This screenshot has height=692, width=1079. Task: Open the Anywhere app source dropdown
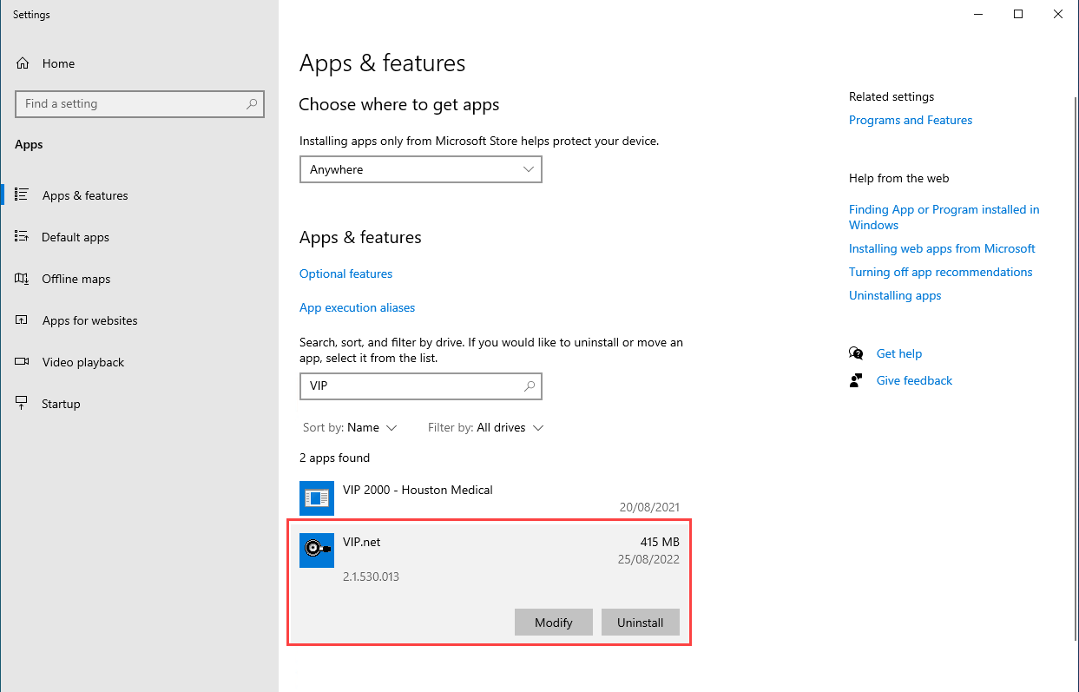(421, 169)
